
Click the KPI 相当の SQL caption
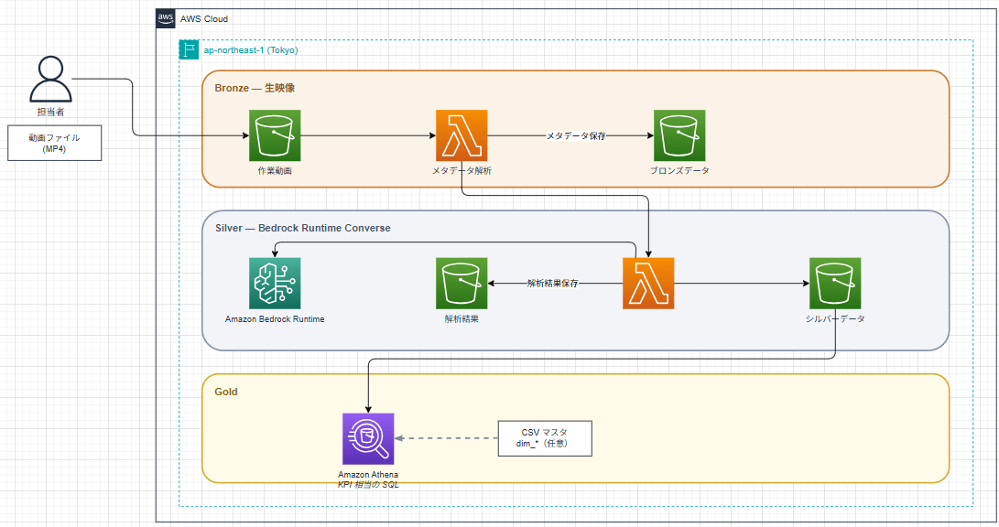pyautogui.click(x=368, y=484)
